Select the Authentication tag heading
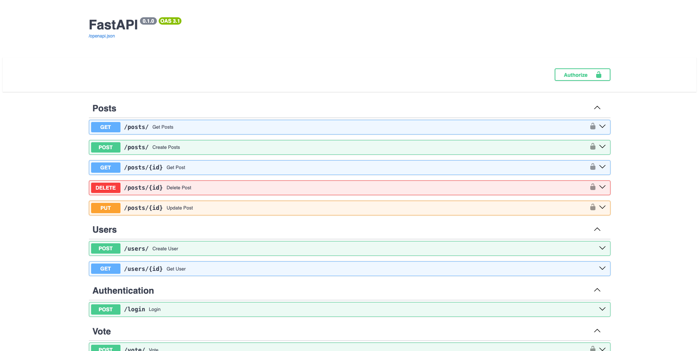The width and height of the screenshot is (699, 351). [x=123, y=291]
